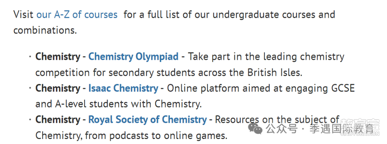Click the WeChat logo icon in watermark

point(255,129)
